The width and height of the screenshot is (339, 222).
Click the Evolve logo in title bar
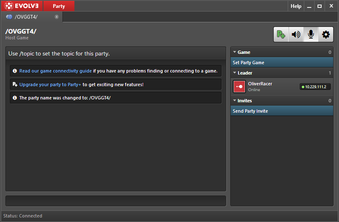21,6
